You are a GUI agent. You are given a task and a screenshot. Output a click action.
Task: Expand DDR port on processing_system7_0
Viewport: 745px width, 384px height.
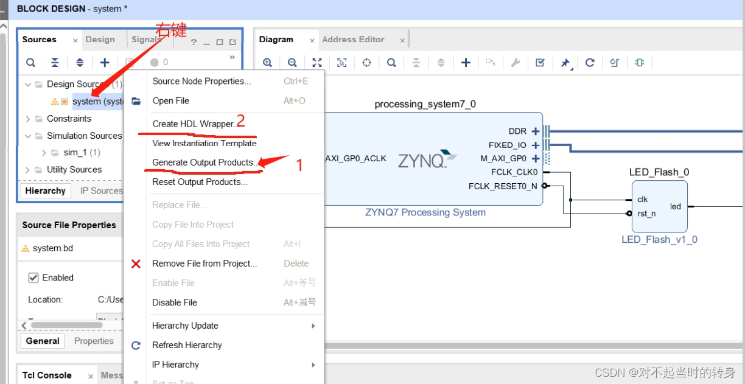click(x=536, y=131)
